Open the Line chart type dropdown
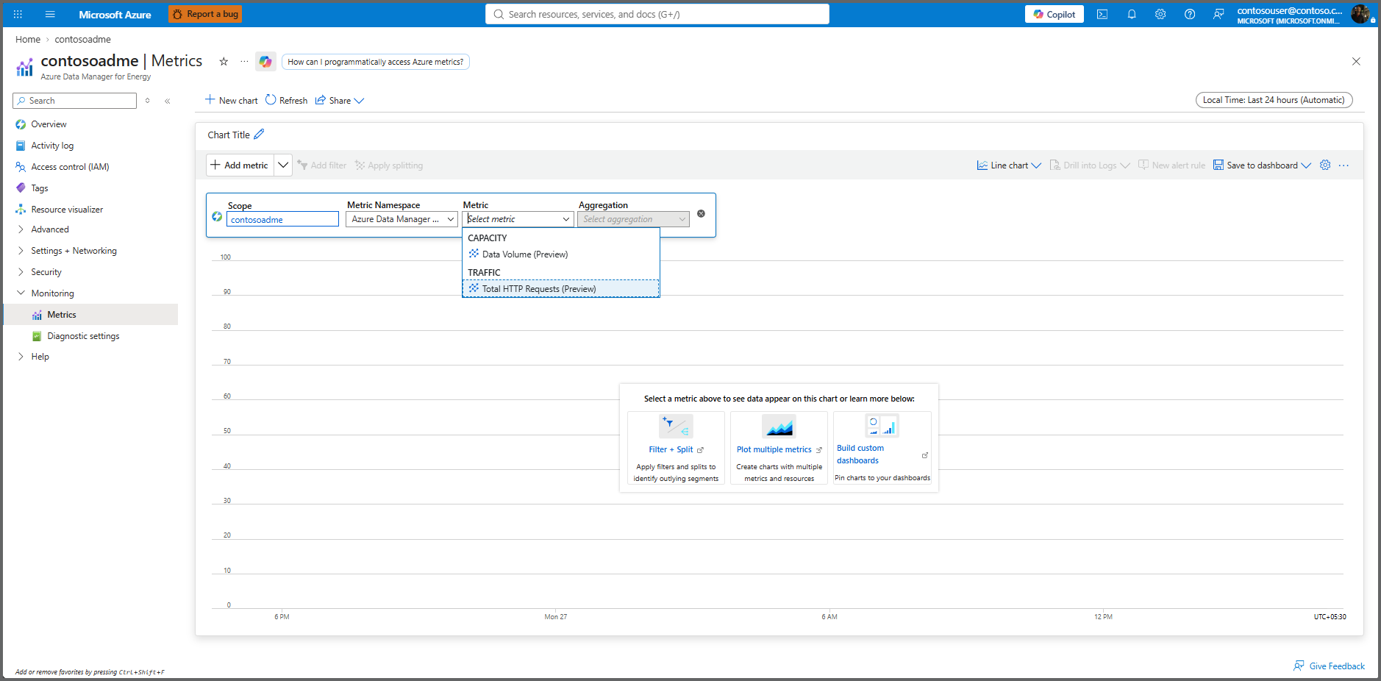Viewport: 1381px width, 681px height. pyautogui.click(x=1009, y=165)
